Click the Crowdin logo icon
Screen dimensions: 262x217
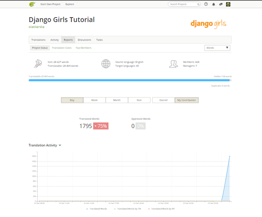click(32, 4)
